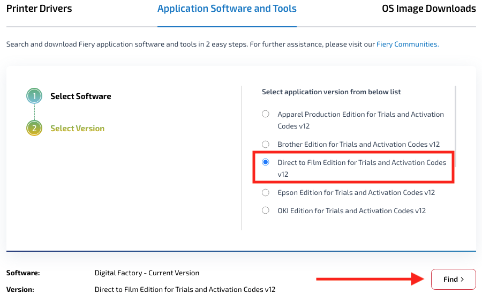The height and width of the screenshot is (301, 482).
Task: Click the version list scrollbar
Action: (x=455, y=126)
